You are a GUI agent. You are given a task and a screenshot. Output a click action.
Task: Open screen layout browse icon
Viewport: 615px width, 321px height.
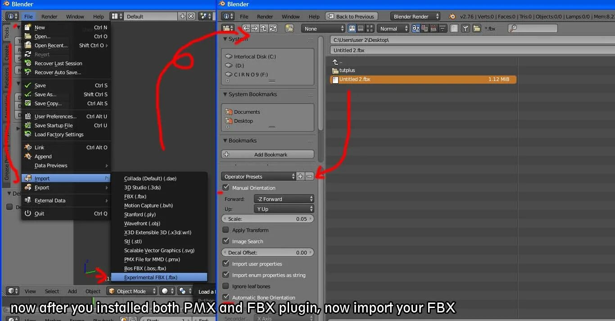pos(117,16)
